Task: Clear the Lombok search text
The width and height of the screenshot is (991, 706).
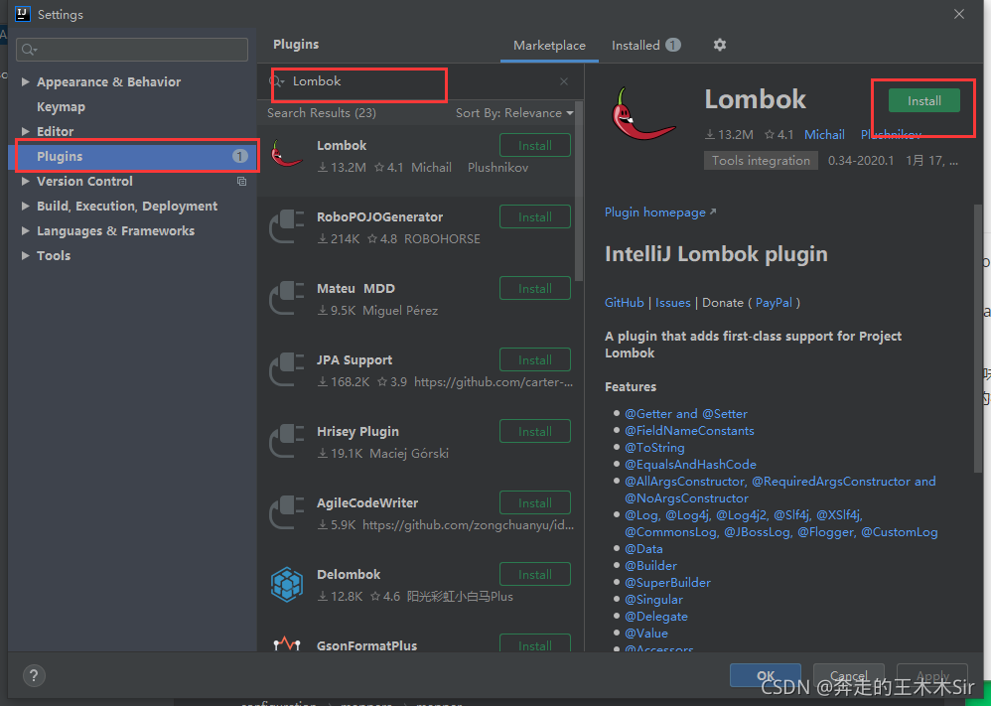Action: [564, 81]
